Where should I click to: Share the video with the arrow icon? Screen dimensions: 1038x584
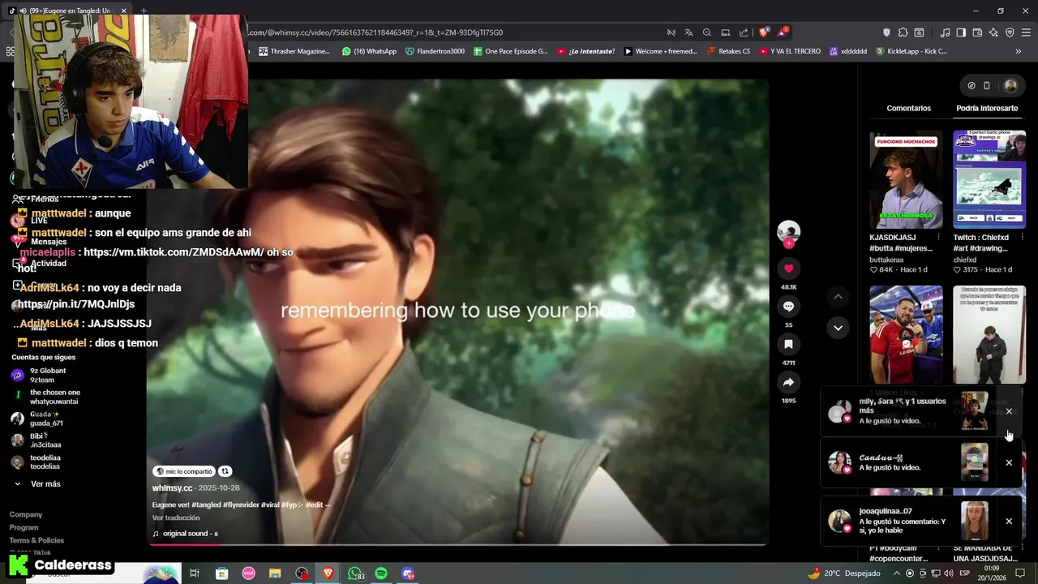pos(788,382)
